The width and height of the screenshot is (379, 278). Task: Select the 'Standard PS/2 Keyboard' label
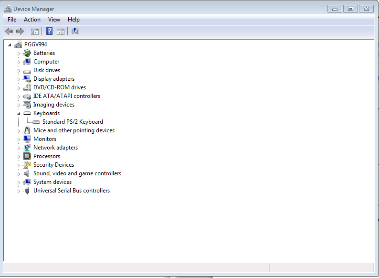click(73, 122)
